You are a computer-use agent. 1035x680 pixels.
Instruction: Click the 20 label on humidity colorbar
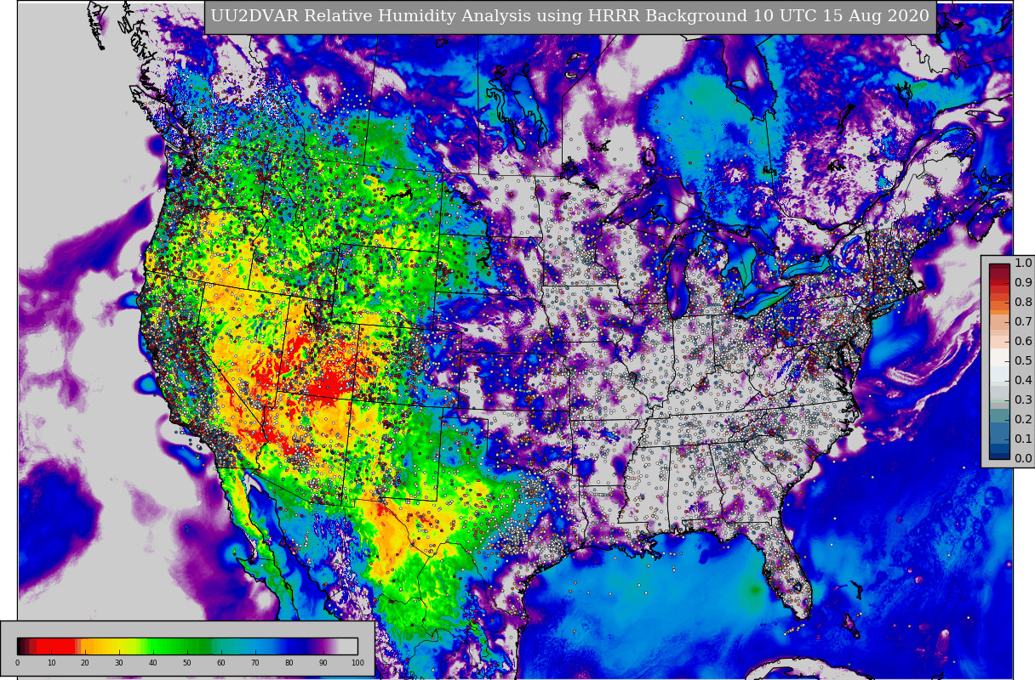[85, 663]
